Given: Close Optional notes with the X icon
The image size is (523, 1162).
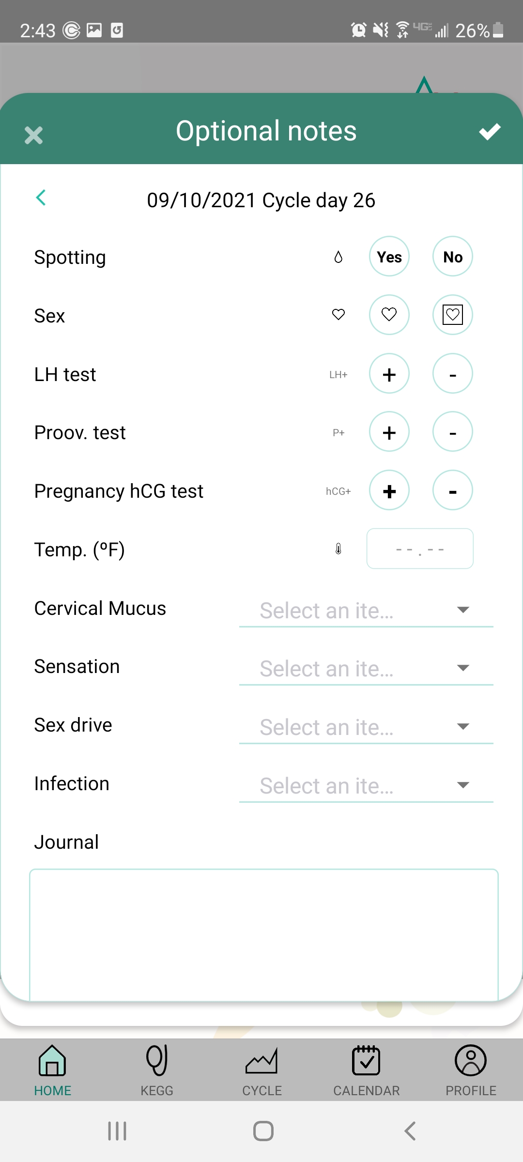Looking at the screenshot, I should (x=34, y=135).
